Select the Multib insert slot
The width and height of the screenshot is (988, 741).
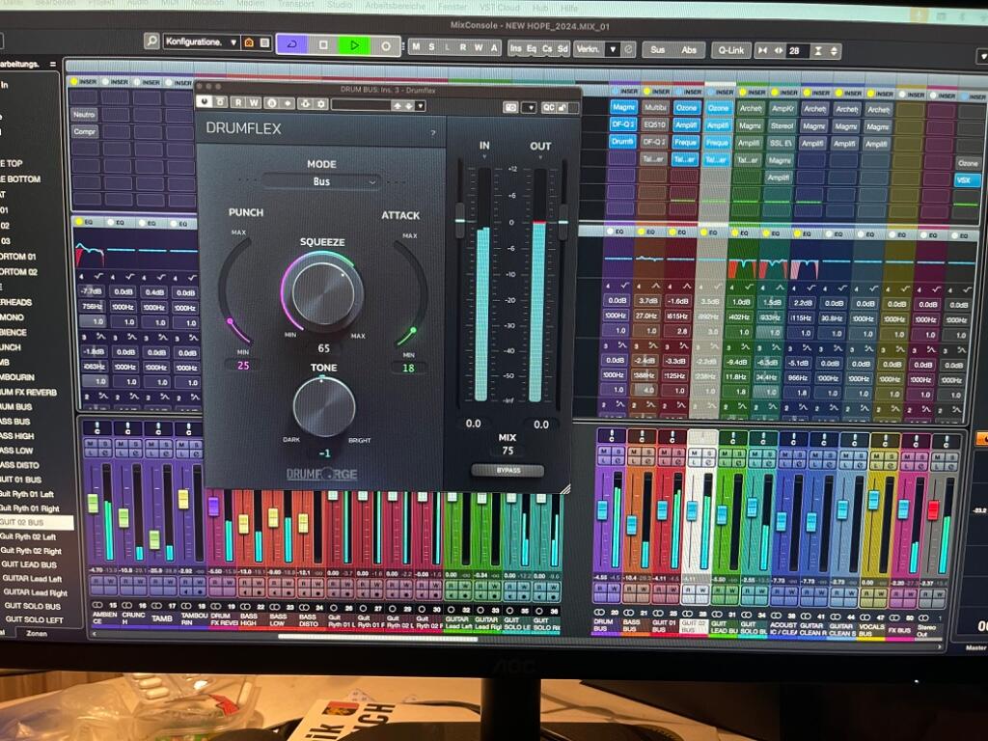coord(655,108)
